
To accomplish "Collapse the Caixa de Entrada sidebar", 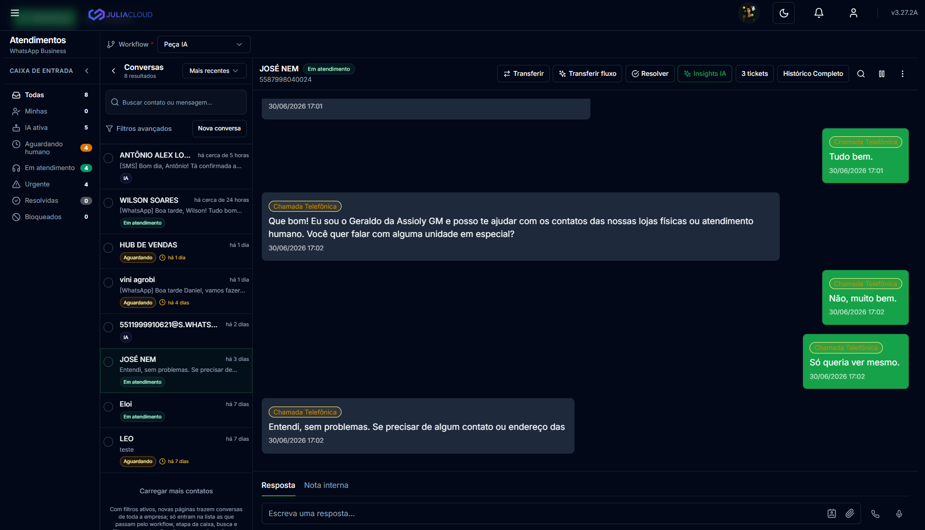I will (87, 71).
